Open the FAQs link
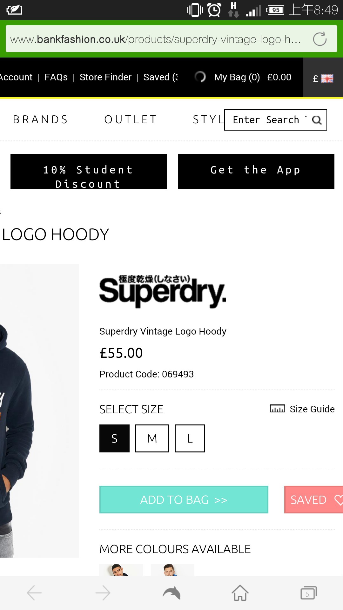The image size is (343, 610). tap(56, 77)
